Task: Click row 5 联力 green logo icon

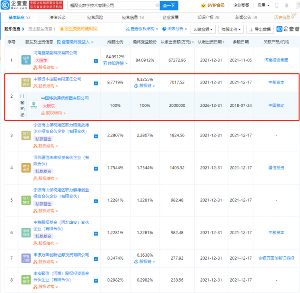Action: point(26,200)
